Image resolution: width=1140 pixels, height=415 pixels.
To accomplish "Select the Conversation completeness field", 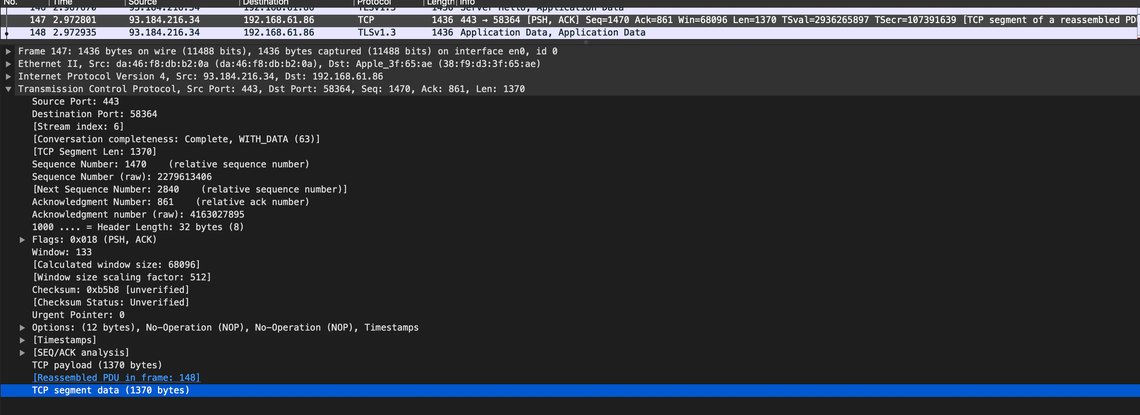I will 176,139.
